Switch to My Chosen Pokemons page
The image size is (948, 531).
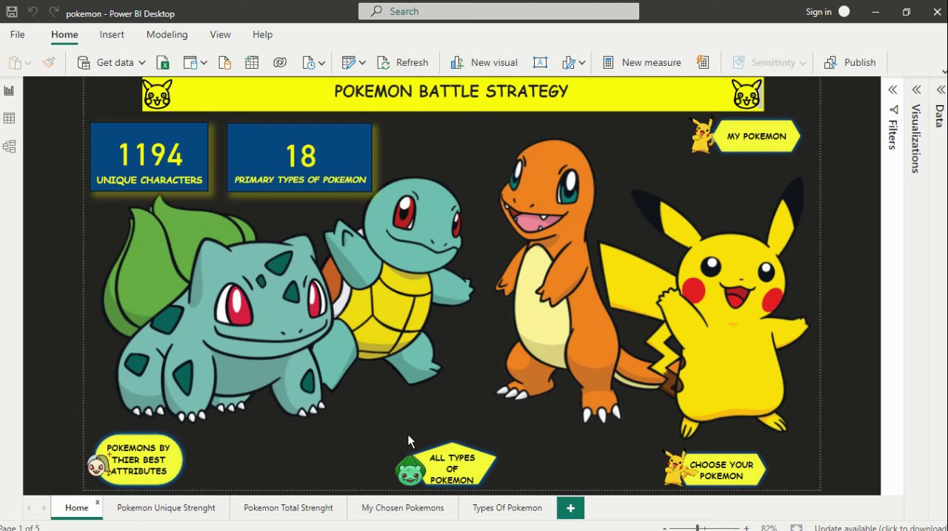pyautogui.click(x=402, y=508)
